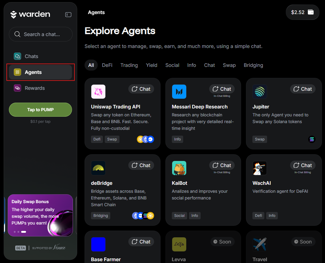This screenshot has width=325, height=263.
Task: Click the KaiBot capybara avatar
Action: coord(179,168)
